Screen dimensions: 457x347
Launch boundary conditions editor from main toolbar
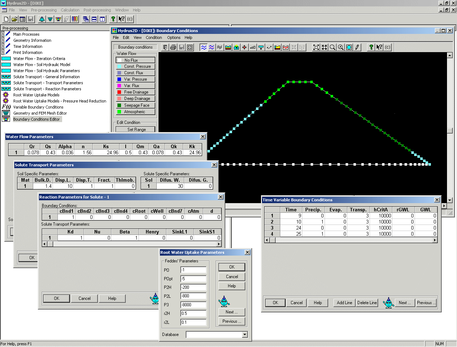[x=59, y=19]
